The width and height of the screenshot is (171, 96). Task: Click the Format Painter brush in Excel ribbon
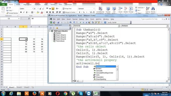click(7, 13)
